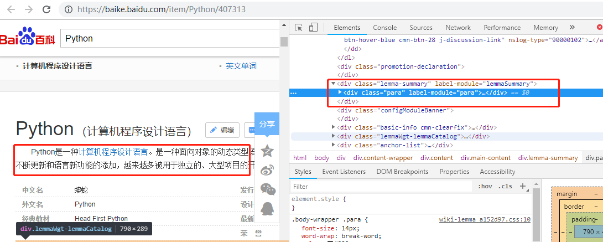Reload the page with refresh icon
The width and height of the screenshot is (603, 242).
click(46, 9)
